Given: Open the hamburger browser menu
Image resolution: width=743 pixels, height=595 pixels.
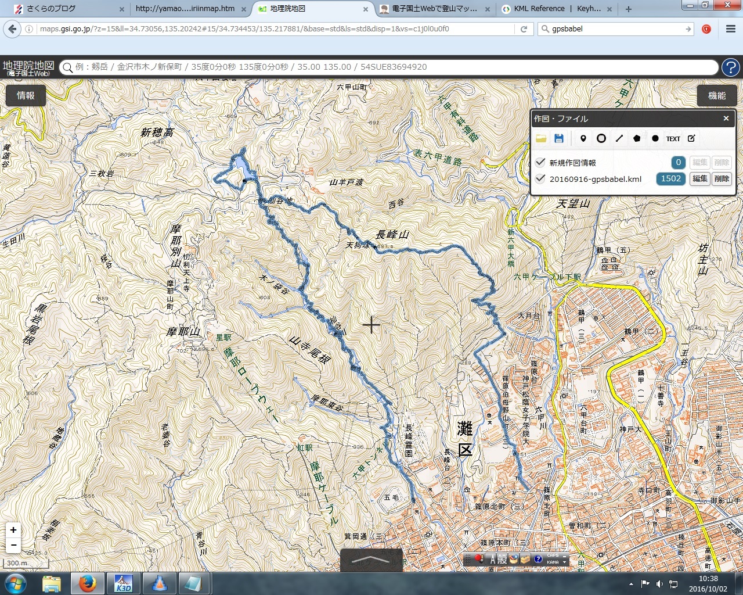Looking at the screenshot, I should pyautogui.click(x=730, y=29).
